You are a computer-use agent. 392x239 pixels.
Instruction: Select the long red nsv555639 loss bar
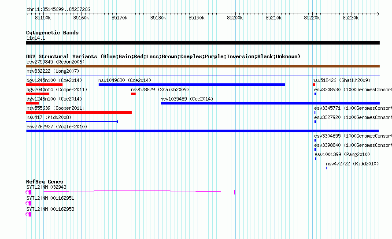79,112
